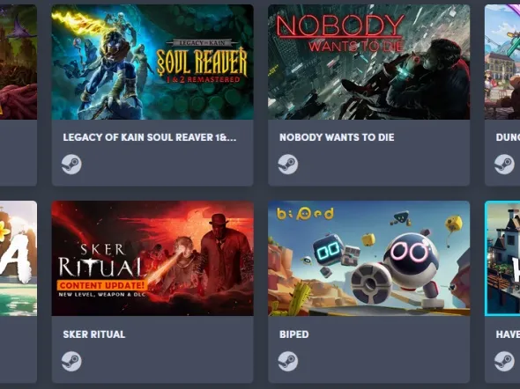Open the cyan-bordered house game thumbnail
The image size is (520, 389).
pyautogui.click(x=502, y=258)
